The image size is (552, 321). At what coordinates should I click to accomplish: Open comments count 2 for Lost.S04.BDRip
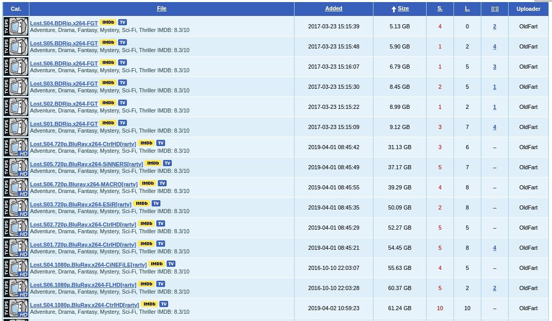point(495,26)
